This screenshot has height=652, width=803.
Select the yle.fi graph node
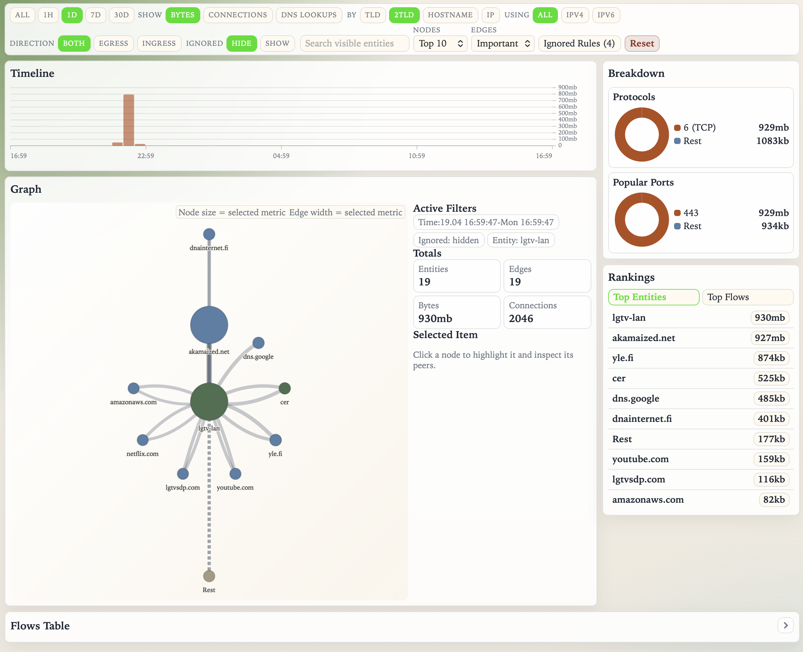[276, 440]
